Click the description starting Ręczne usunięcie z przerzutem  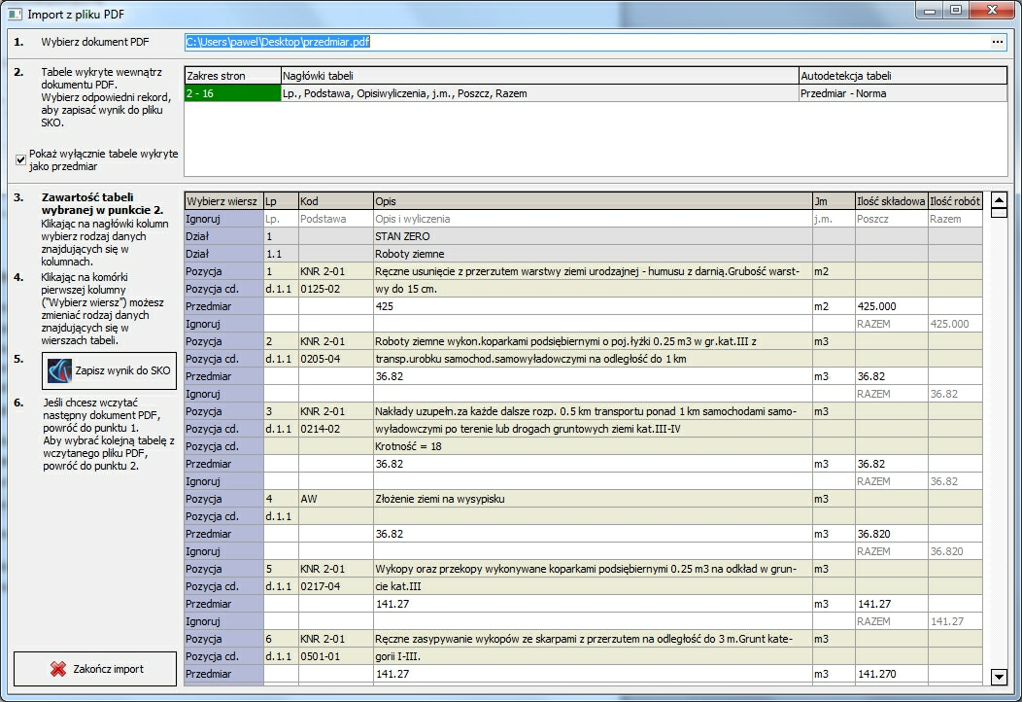(593, 271)
